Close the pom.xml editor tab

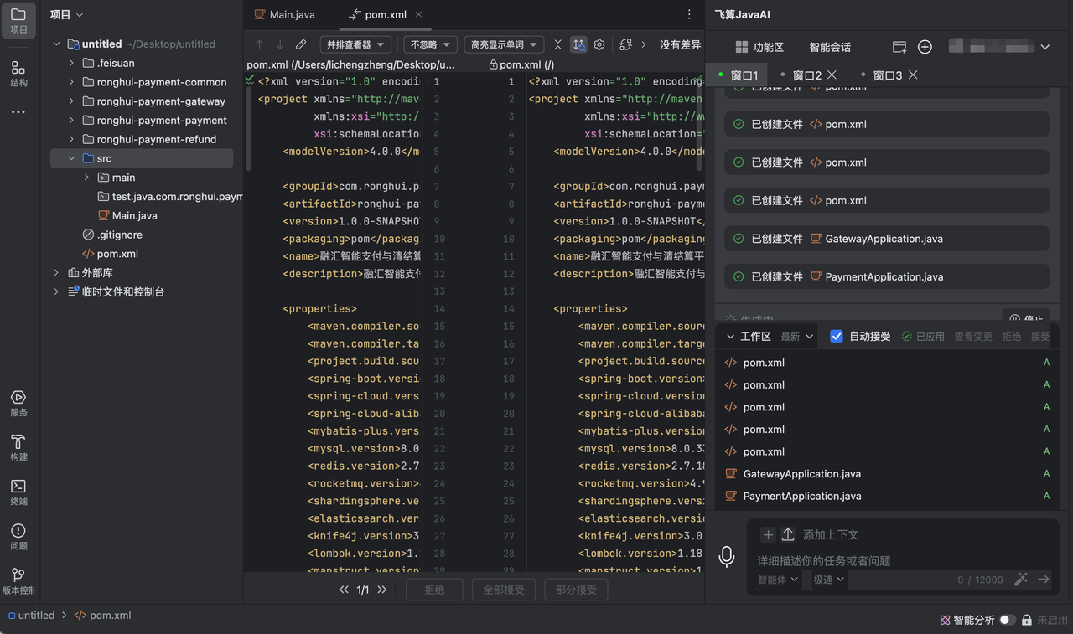tap(418, 14)
